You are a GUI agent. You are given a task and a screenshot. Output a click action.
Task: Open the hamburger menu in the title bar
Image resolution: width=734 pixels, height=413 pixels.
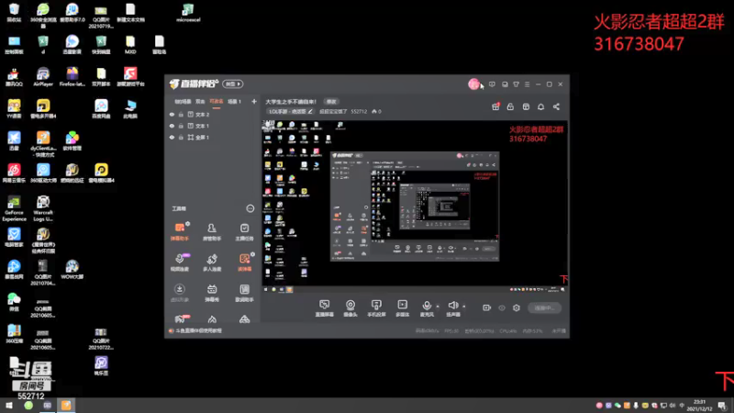(x=527, y=84)
